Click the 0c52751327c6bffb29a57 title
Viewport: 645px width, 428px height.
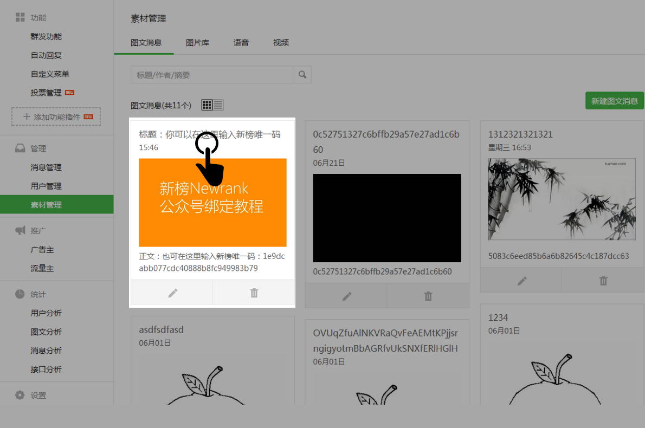point(386,142)
